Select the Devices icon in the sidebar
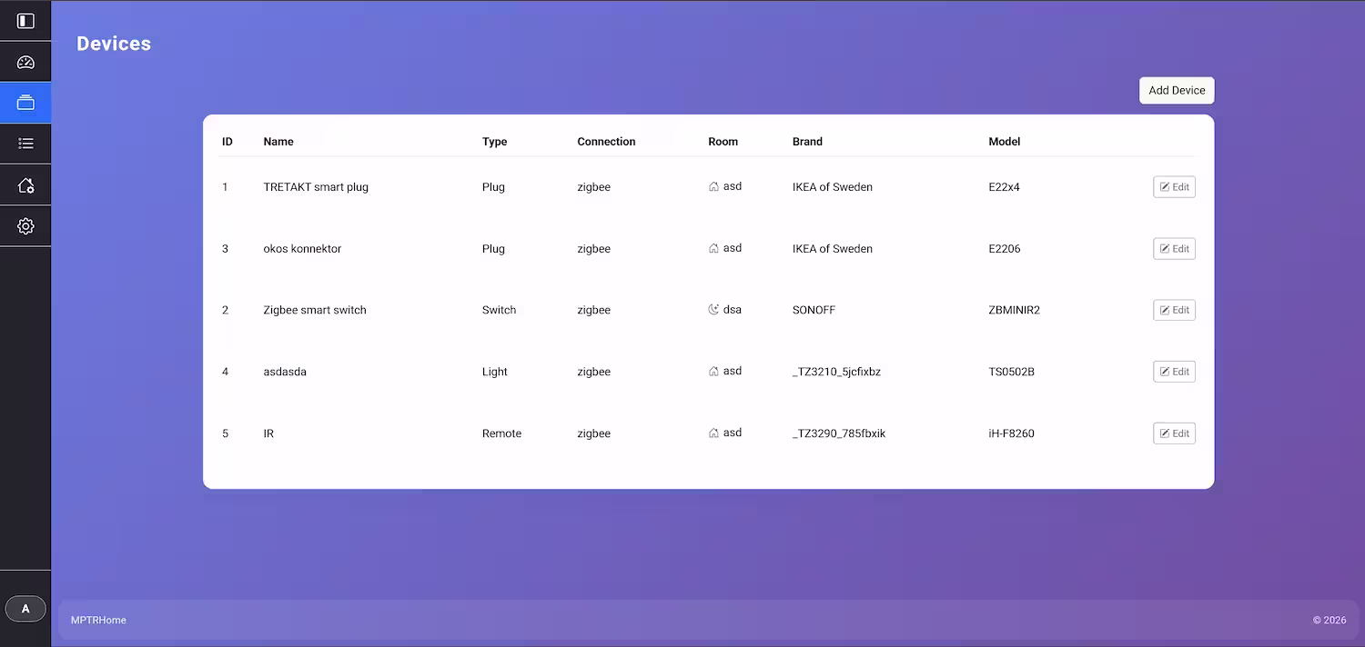The height and width of the screenshot is (647, 1365). pos(25,102)
